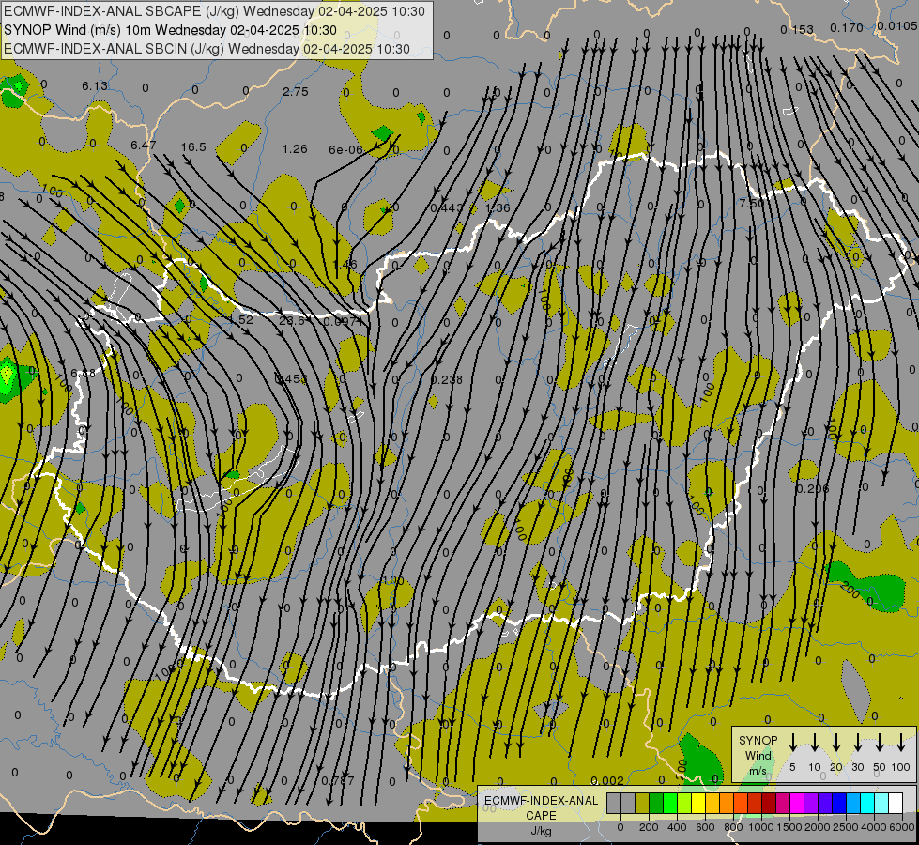Click the SBCIN title line in header
The height and width of the screenshot is (845, 919).
pyautogui.click(x=207, y=49)
